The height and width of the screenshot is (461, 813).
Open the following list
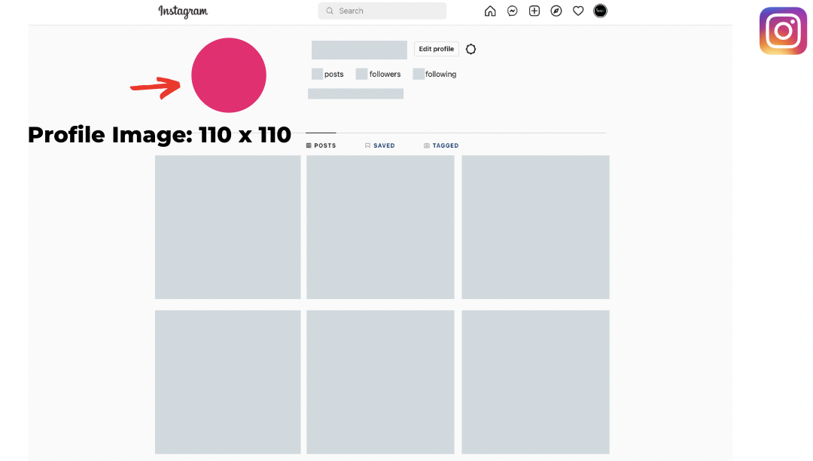434,74
